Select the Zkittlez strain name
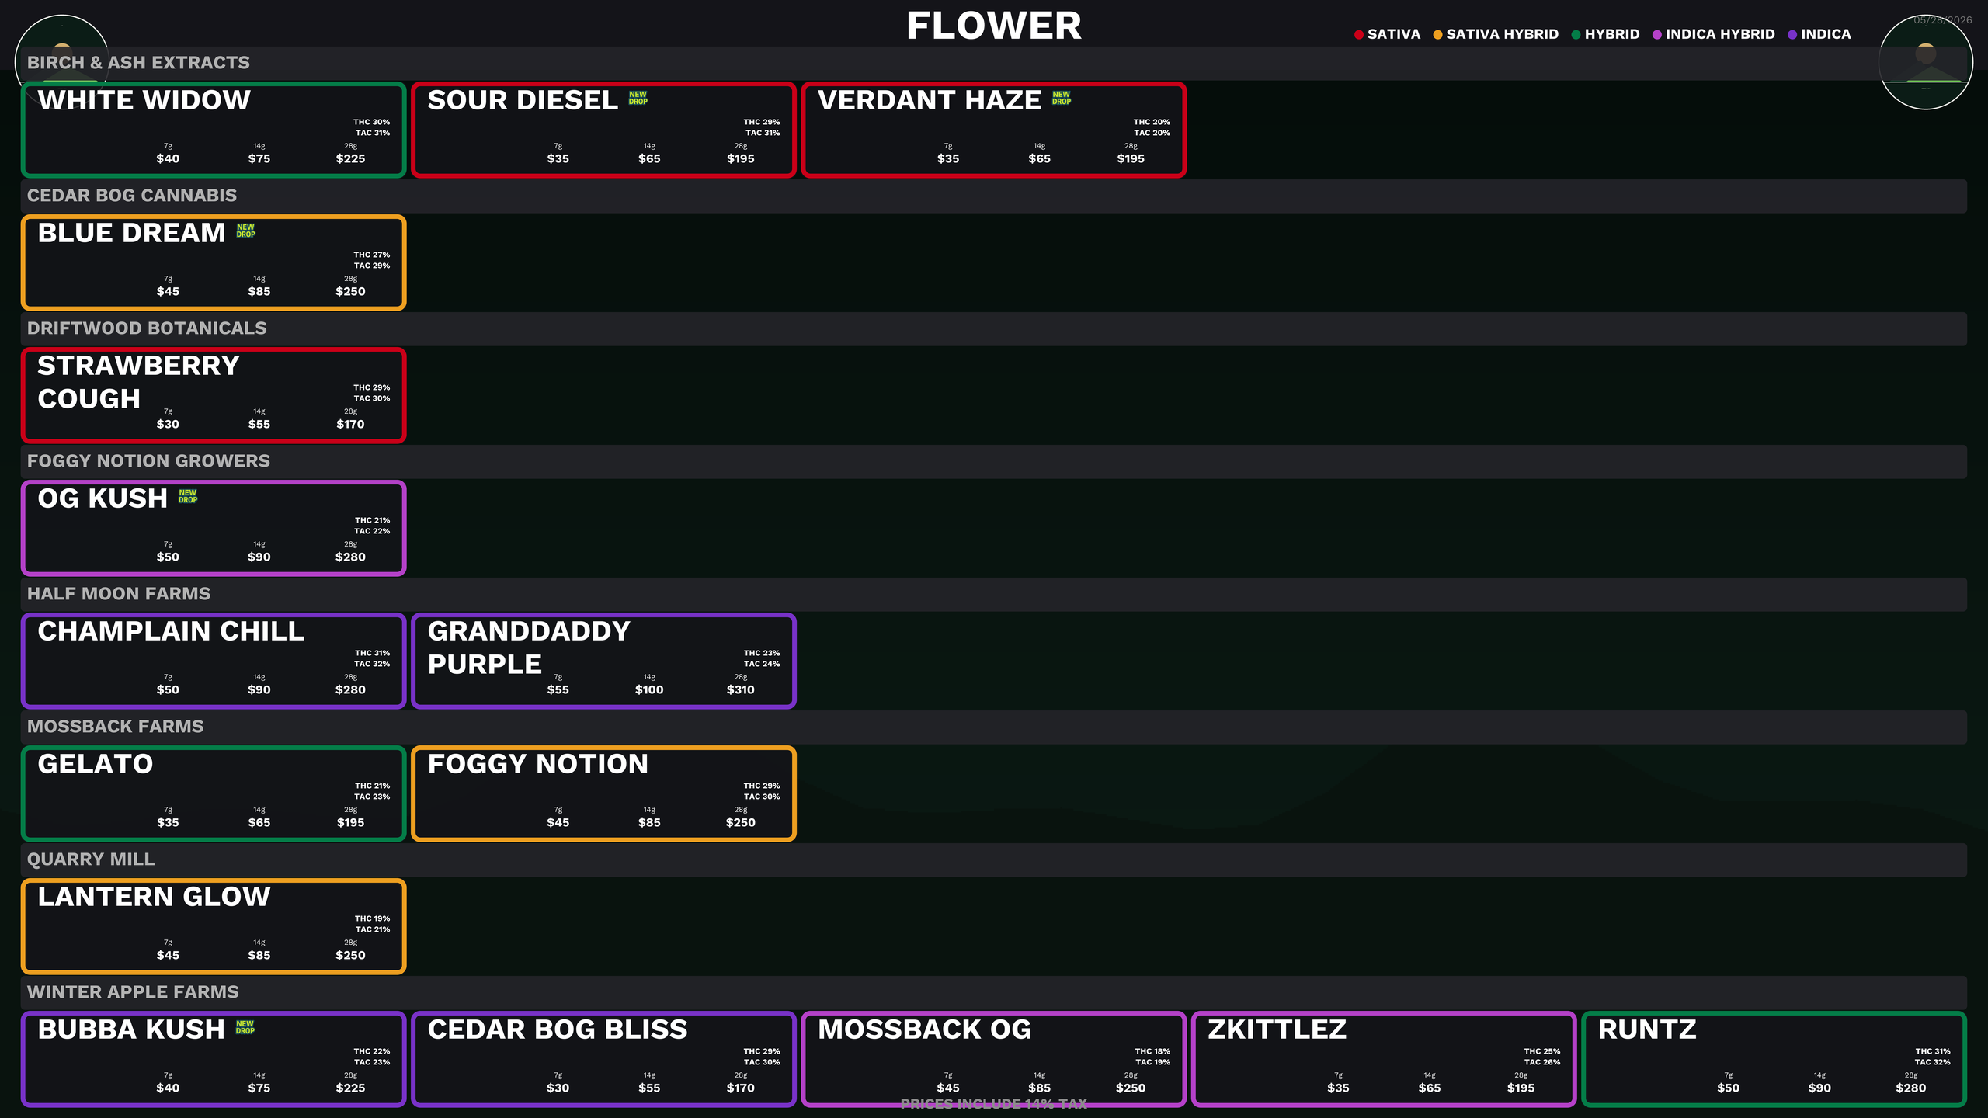 tap(1277, 1029)
